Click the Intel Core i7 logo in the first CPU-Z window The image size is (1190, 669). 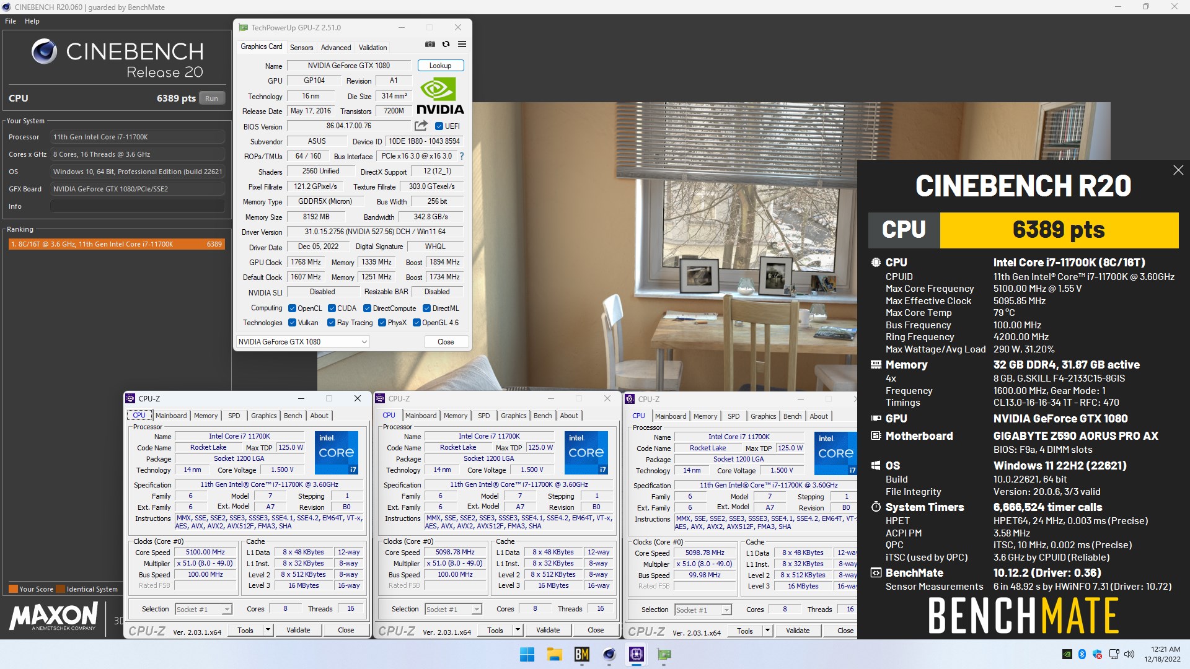click(x=337, y=453)
